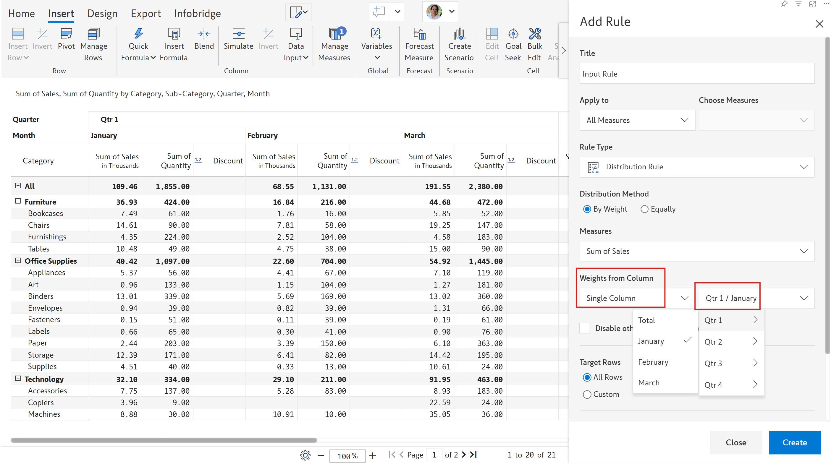Switch to the Design tab
Viewport: 831px width, 464px height.
102,14
